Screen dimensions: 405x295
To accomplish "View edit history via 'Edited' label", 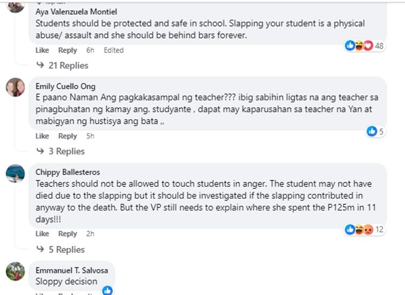I will point(113,50).
